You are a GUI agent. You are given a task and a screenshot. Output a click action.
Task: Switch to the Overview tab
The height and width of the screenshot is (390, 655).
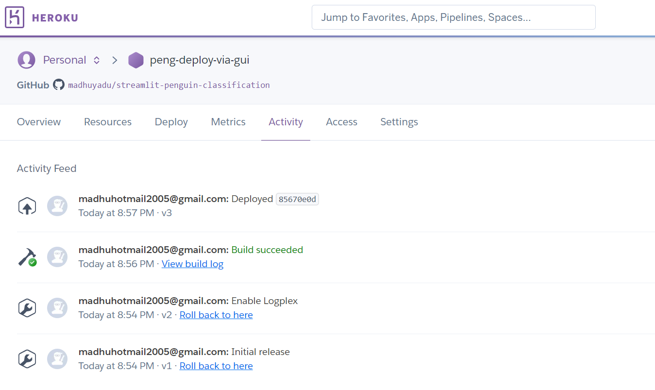[x=38, y=122]
